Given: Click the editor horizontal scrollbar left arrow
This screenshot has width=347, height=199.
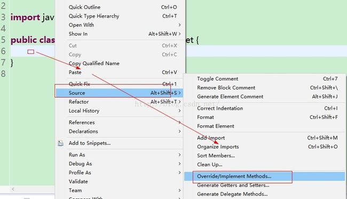Looking at the screenshot, I should [x=13, y=189].
